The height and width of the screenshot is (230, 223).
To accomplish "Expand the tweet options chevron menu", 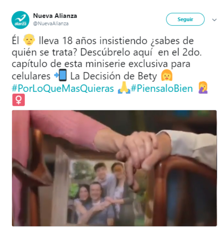I will coord(214,20).
